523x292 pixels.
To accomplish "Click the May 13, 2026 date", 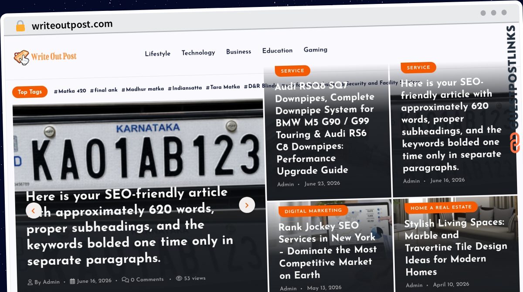I will pyautogui.click(x=325, y=288).
